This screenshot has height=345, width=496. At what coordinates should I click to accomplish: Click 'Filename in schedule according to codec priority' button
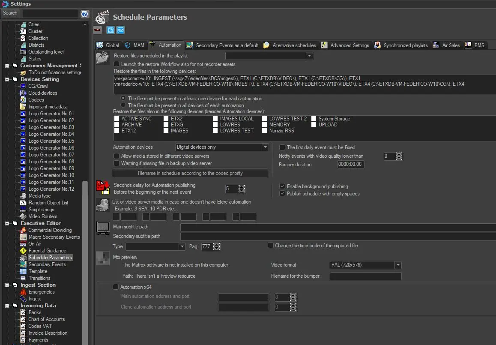[x=190, y=173]
